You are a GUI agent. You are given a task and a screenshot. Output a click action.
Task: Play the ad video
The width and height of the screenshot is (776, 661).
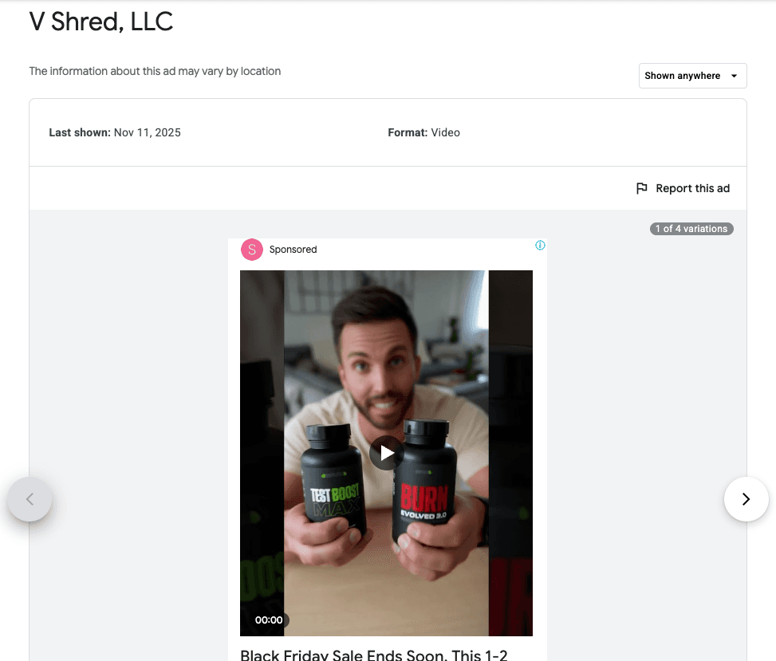(x=387, y=453)
